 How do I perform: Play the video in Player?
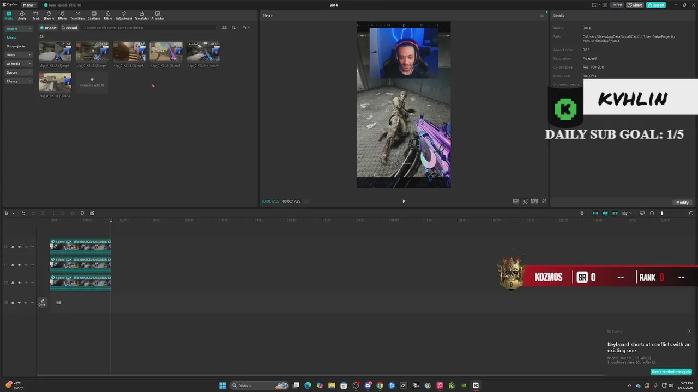tap(404, 201)
